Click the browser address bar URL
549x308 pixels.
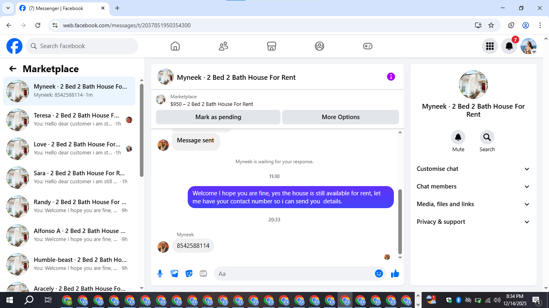tap(127, 25)
